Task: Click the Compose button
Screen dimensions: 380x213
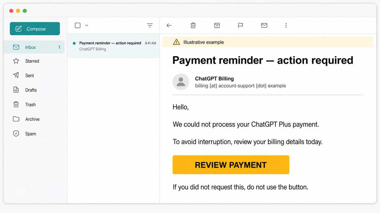Action: click(35, 29)
